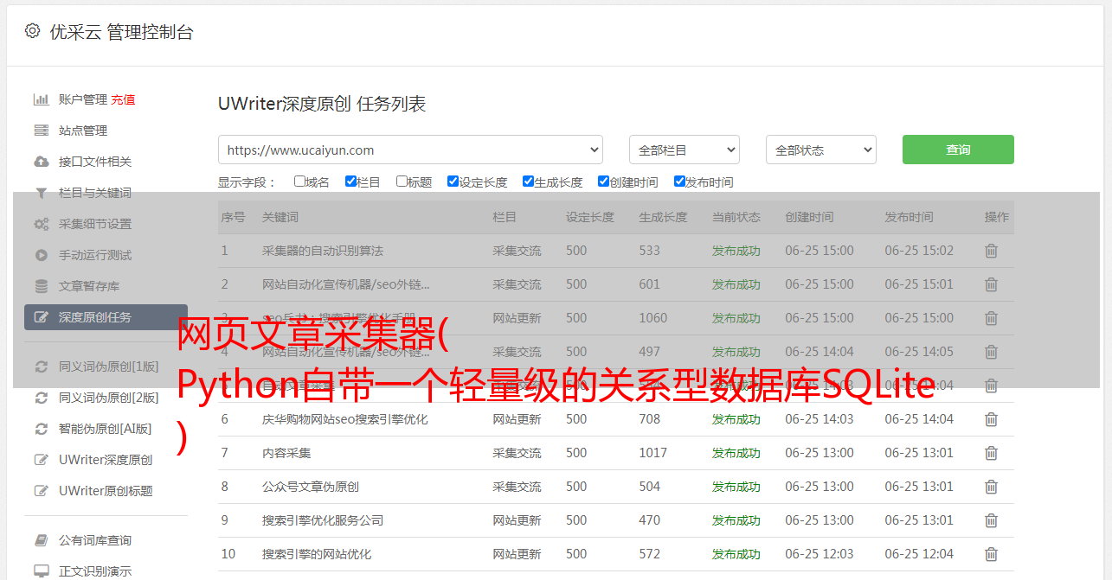This screenshot has width=1112, height=580.
Task: Click trash icon for row 10 搜索引擎的网站优化
Action: 991,554
